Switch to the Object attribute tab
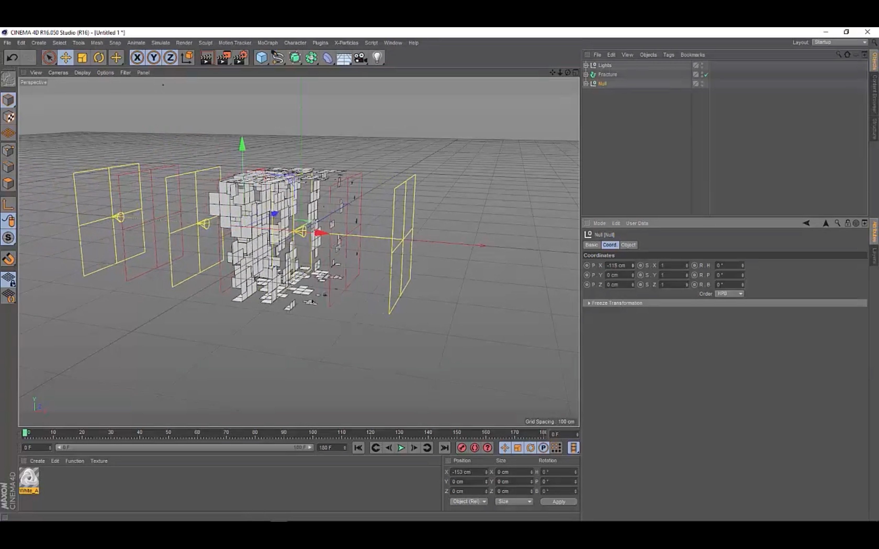This screenshot has width=879, height=549. 628,245
